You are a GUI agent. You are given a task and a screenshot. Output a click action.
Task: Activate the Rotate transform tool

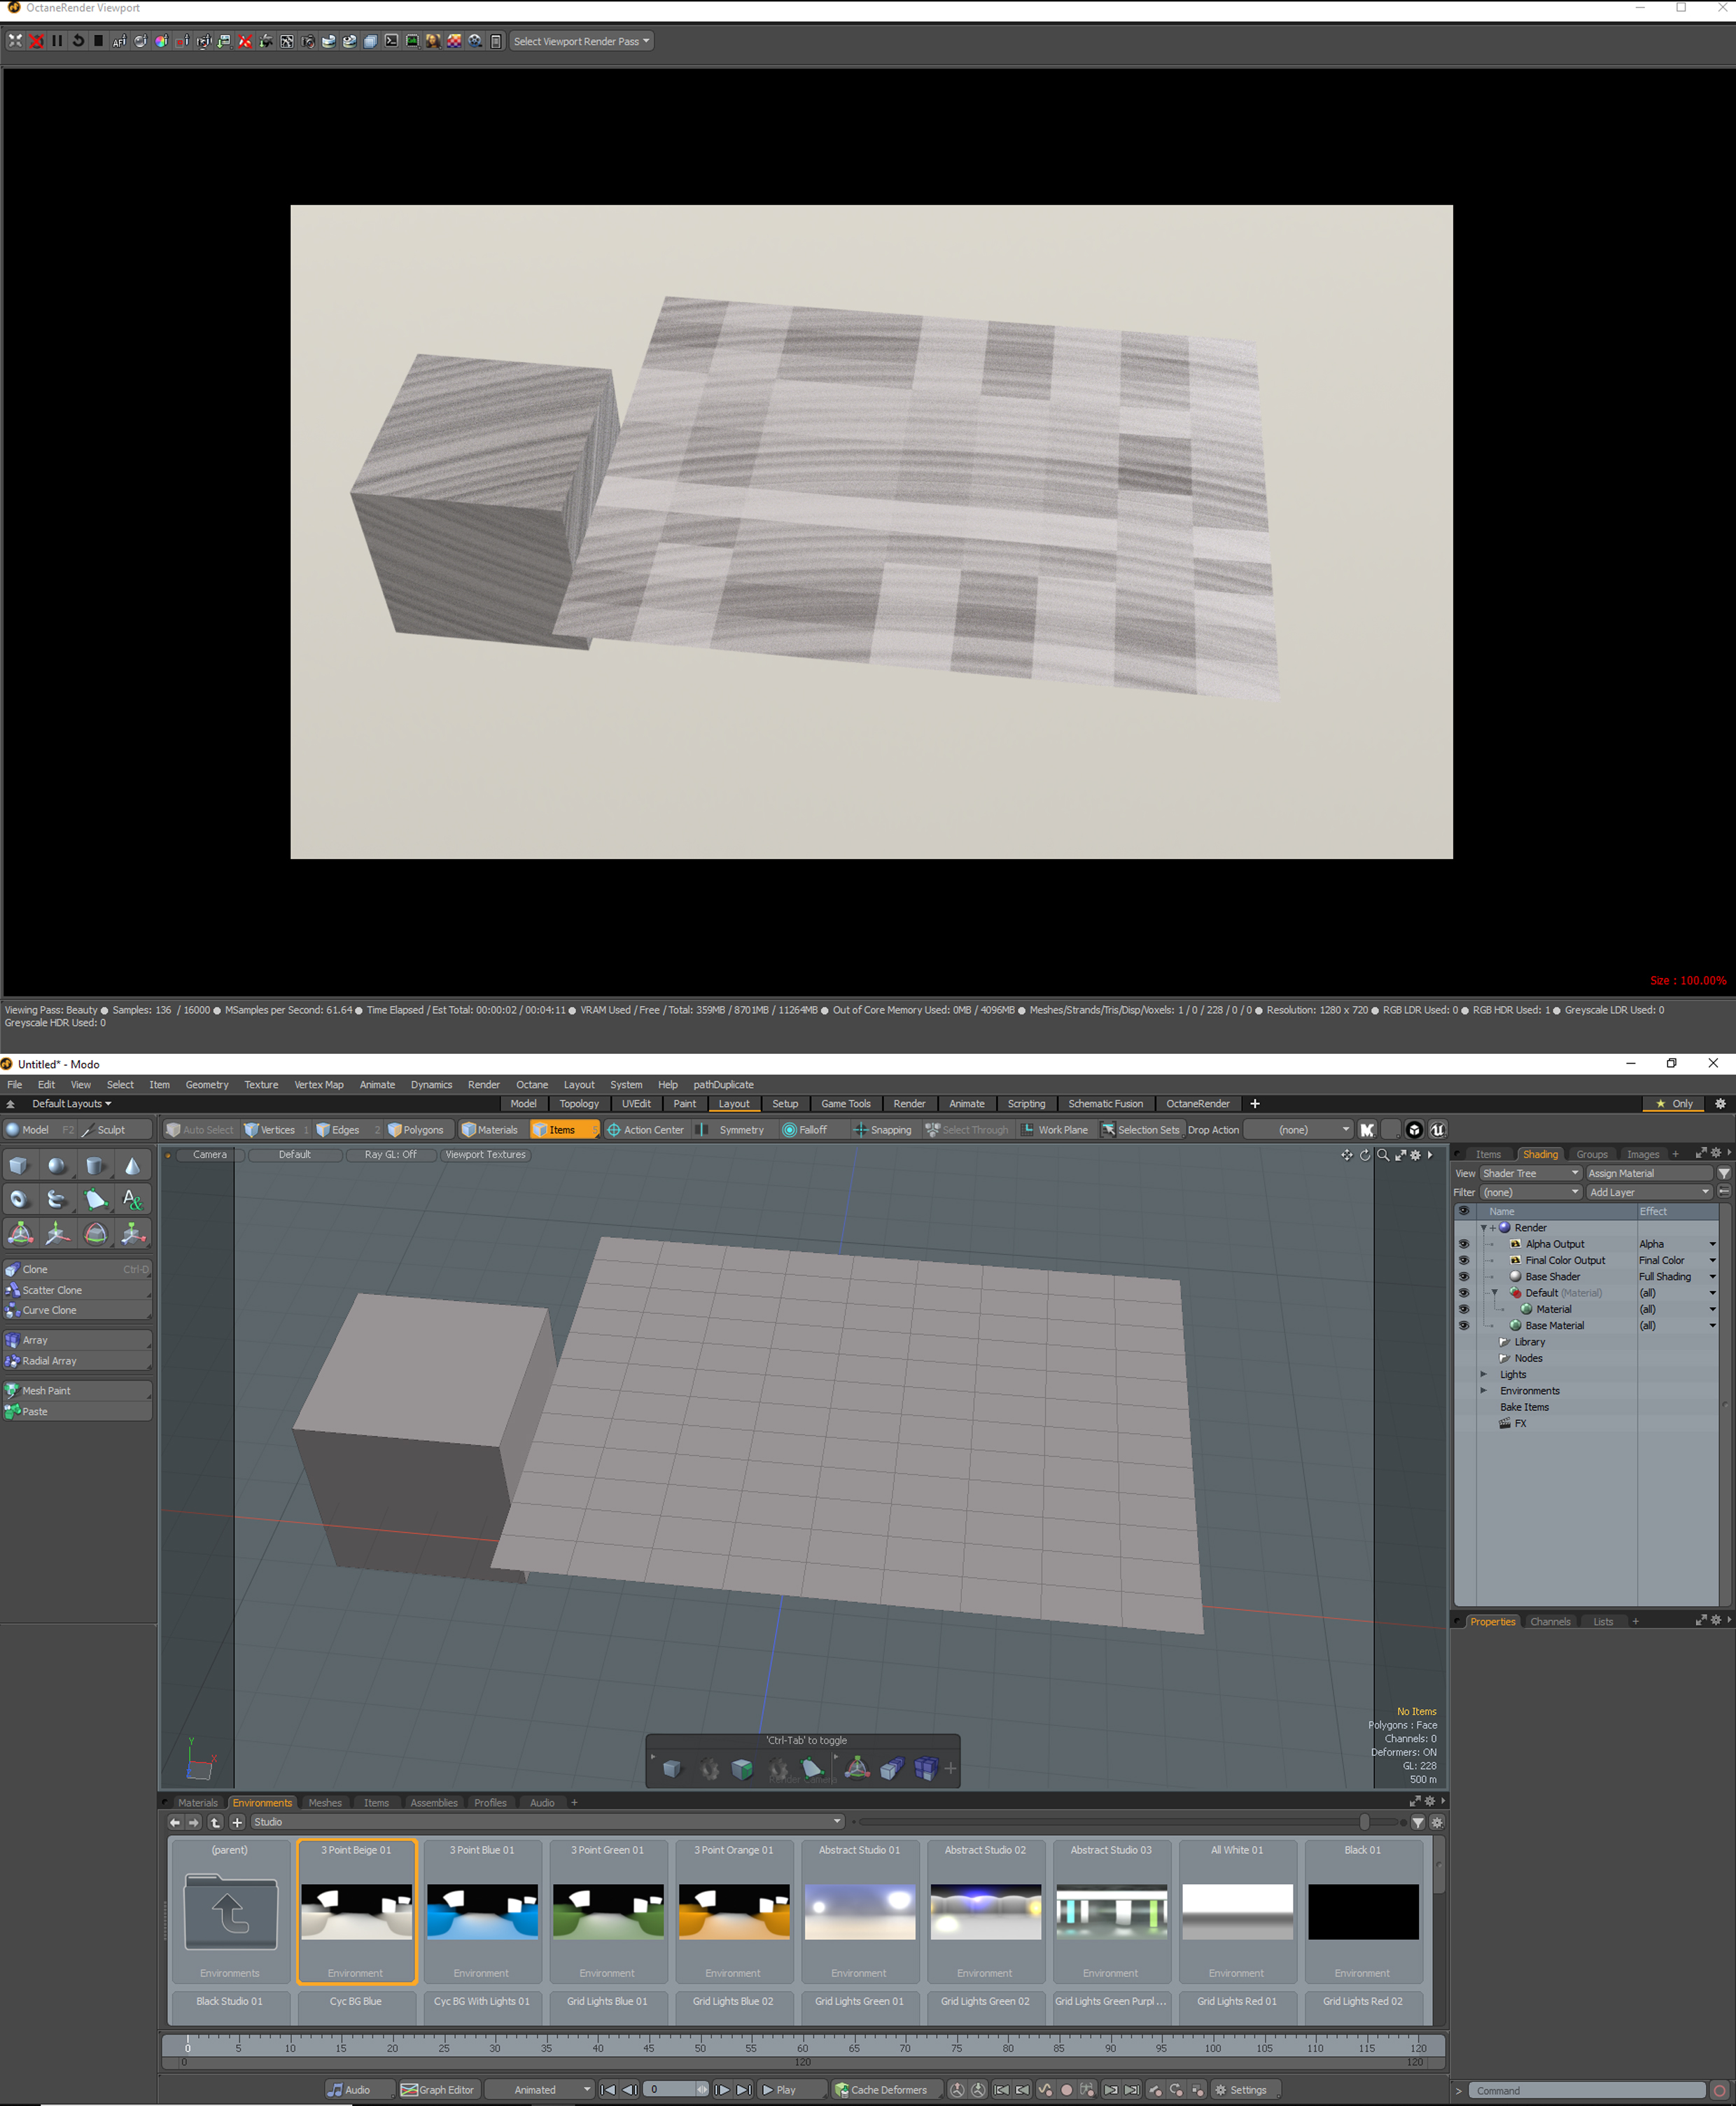[95, 1233]
